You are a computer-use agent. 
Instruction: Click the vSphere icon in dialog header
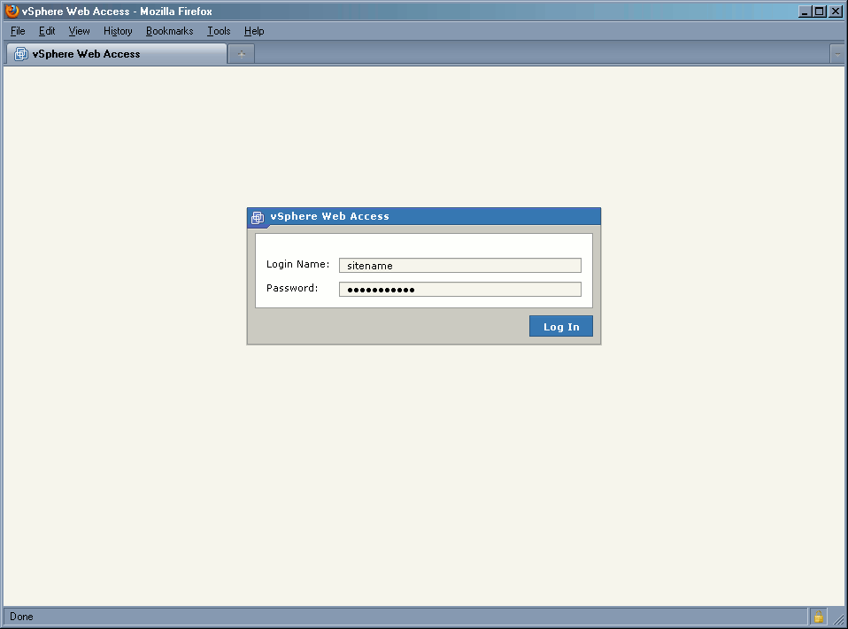258,218
